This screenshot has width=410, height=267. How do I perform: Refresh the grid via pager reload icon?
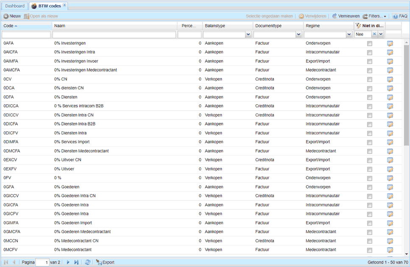88,262
